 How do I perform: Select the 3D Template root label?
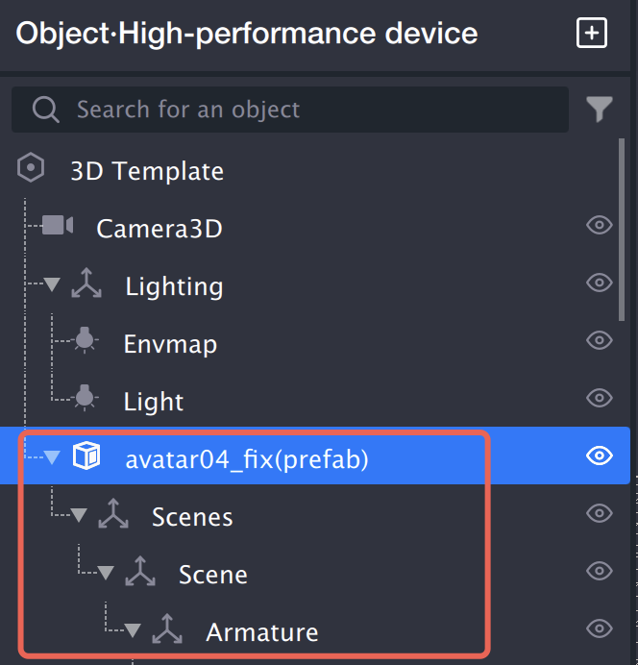(x=146, y=171)
